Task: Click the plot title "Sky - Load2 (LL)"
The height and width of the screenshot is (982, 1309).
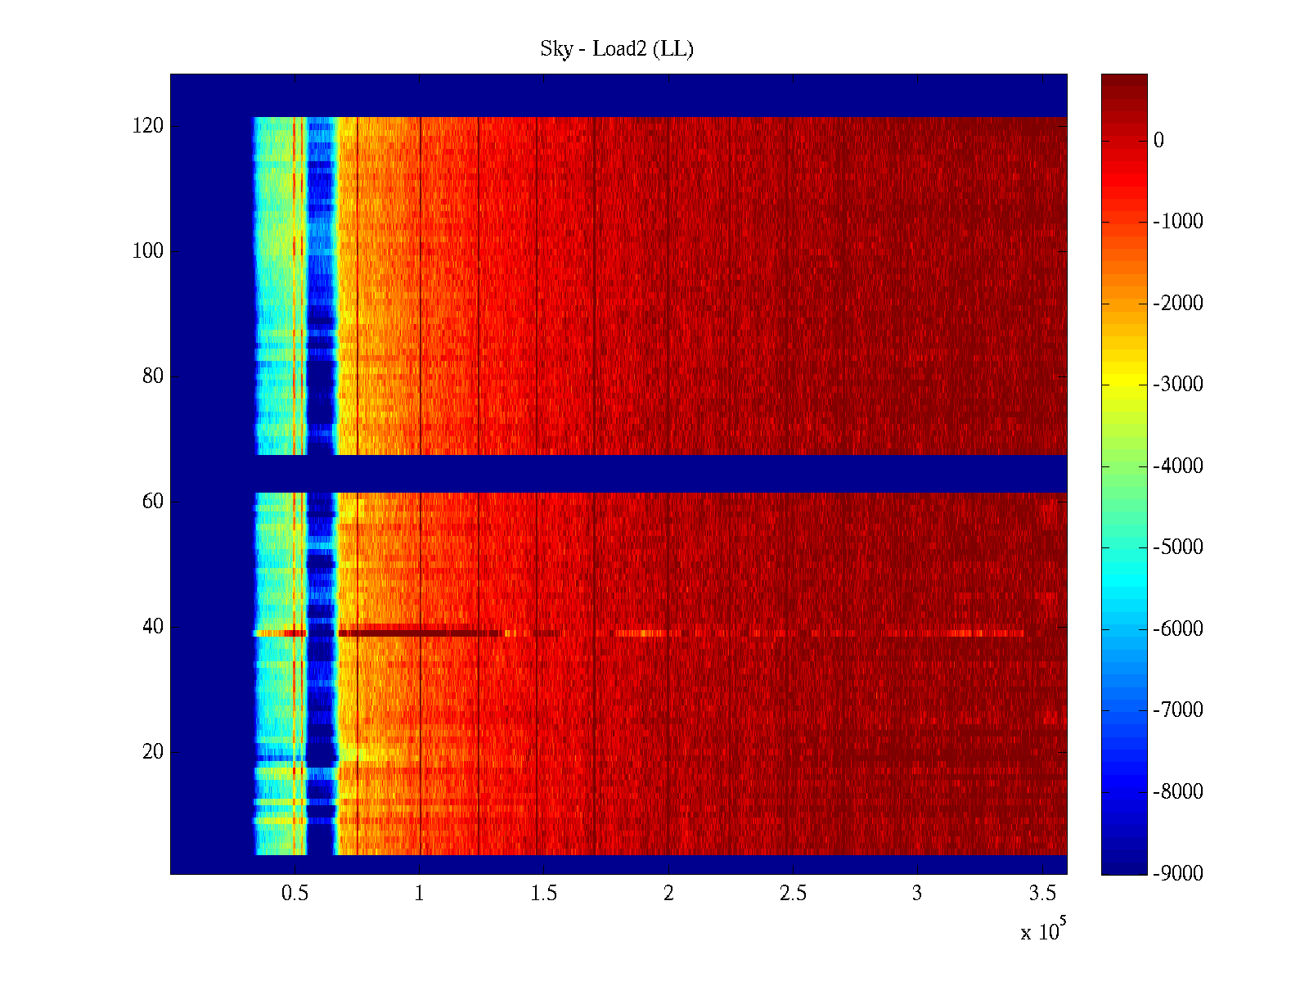Action: (x=616, y=49)
